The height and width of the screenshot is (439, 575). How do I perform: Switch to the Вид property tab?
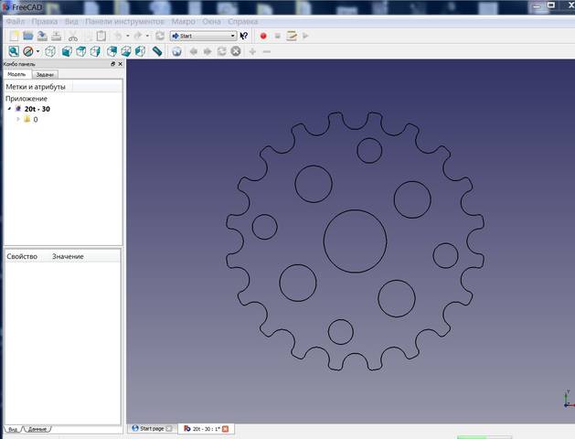point(13,429)
